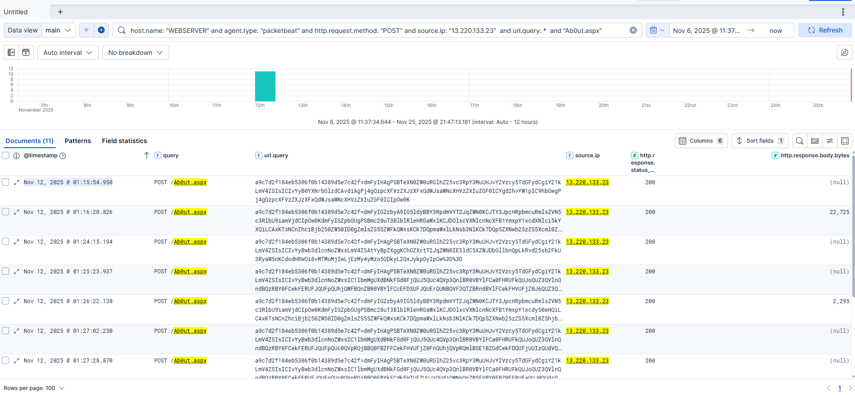Expand details of the 01:15:54.950 document
855x395 pixels.
click(16, 182)
